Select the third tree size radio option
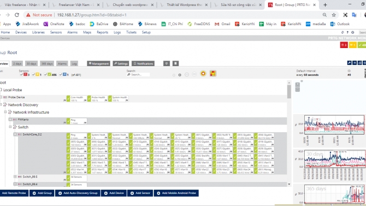Image resolution: width=366 pixels, height=206 pixels. coord(187,74)
